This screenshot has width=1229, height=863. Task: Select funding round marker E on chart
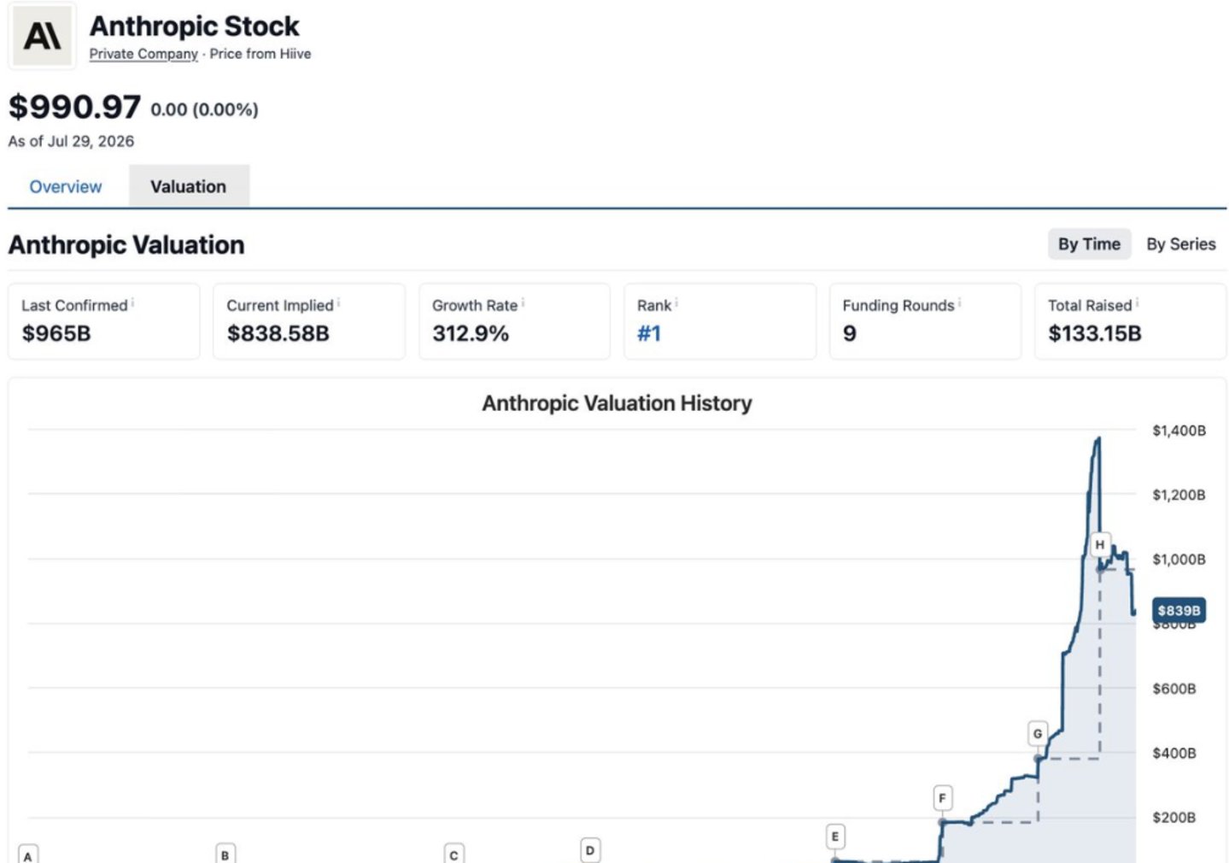pyautogui.click(x=835, y=837)
